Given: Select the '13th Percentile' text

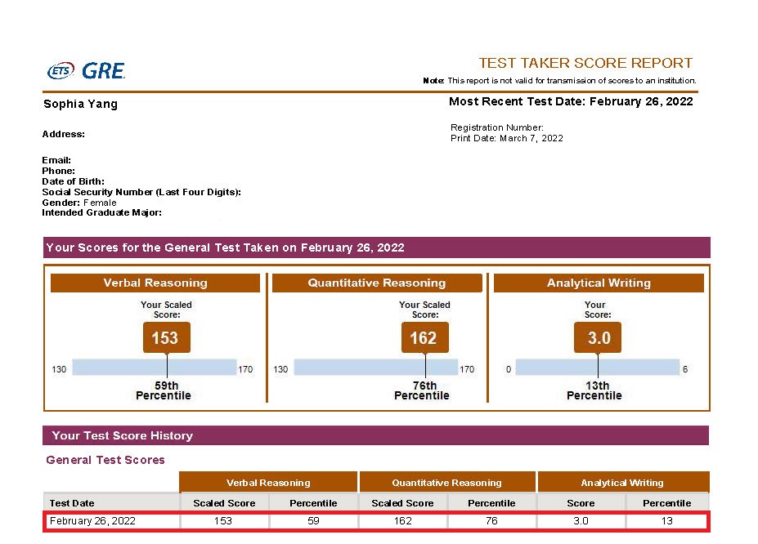Looking at the screenshot, I should [x=594, y=390].
